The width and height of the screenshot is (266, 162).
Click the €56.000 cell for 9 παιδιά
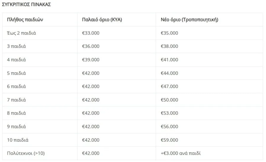169,127
